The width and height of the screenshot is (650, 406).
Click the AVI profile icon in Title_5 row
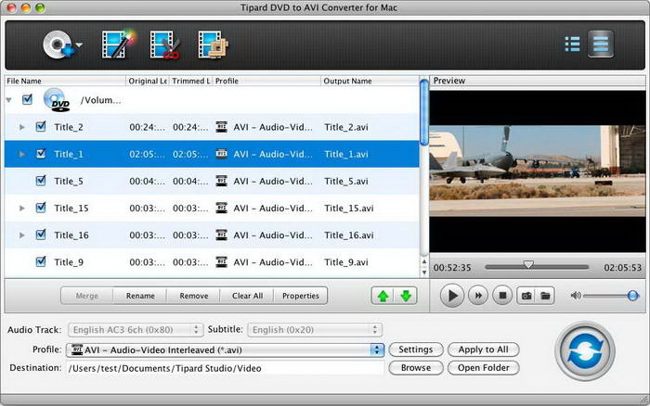pyautogui.click(x=222, y=181)
